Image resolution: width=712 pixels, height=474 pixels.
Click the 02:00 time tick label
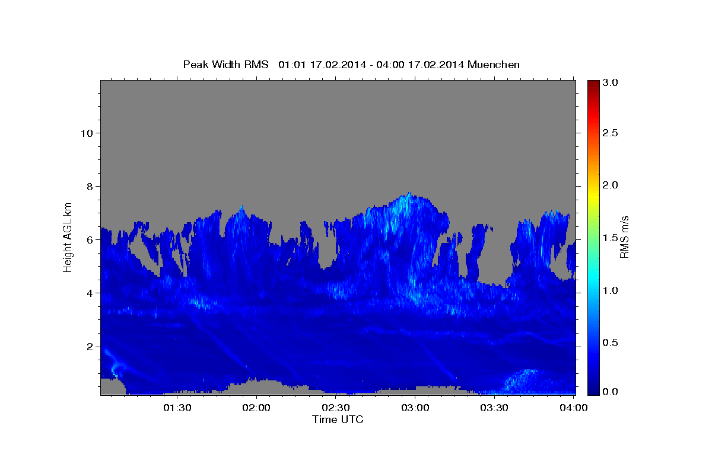coord(256,408)
